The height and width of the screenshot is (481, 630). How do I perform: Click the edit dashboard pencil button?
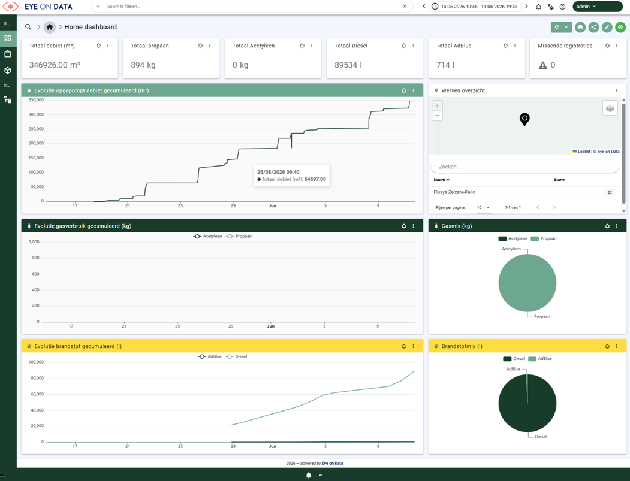(607, 27)
